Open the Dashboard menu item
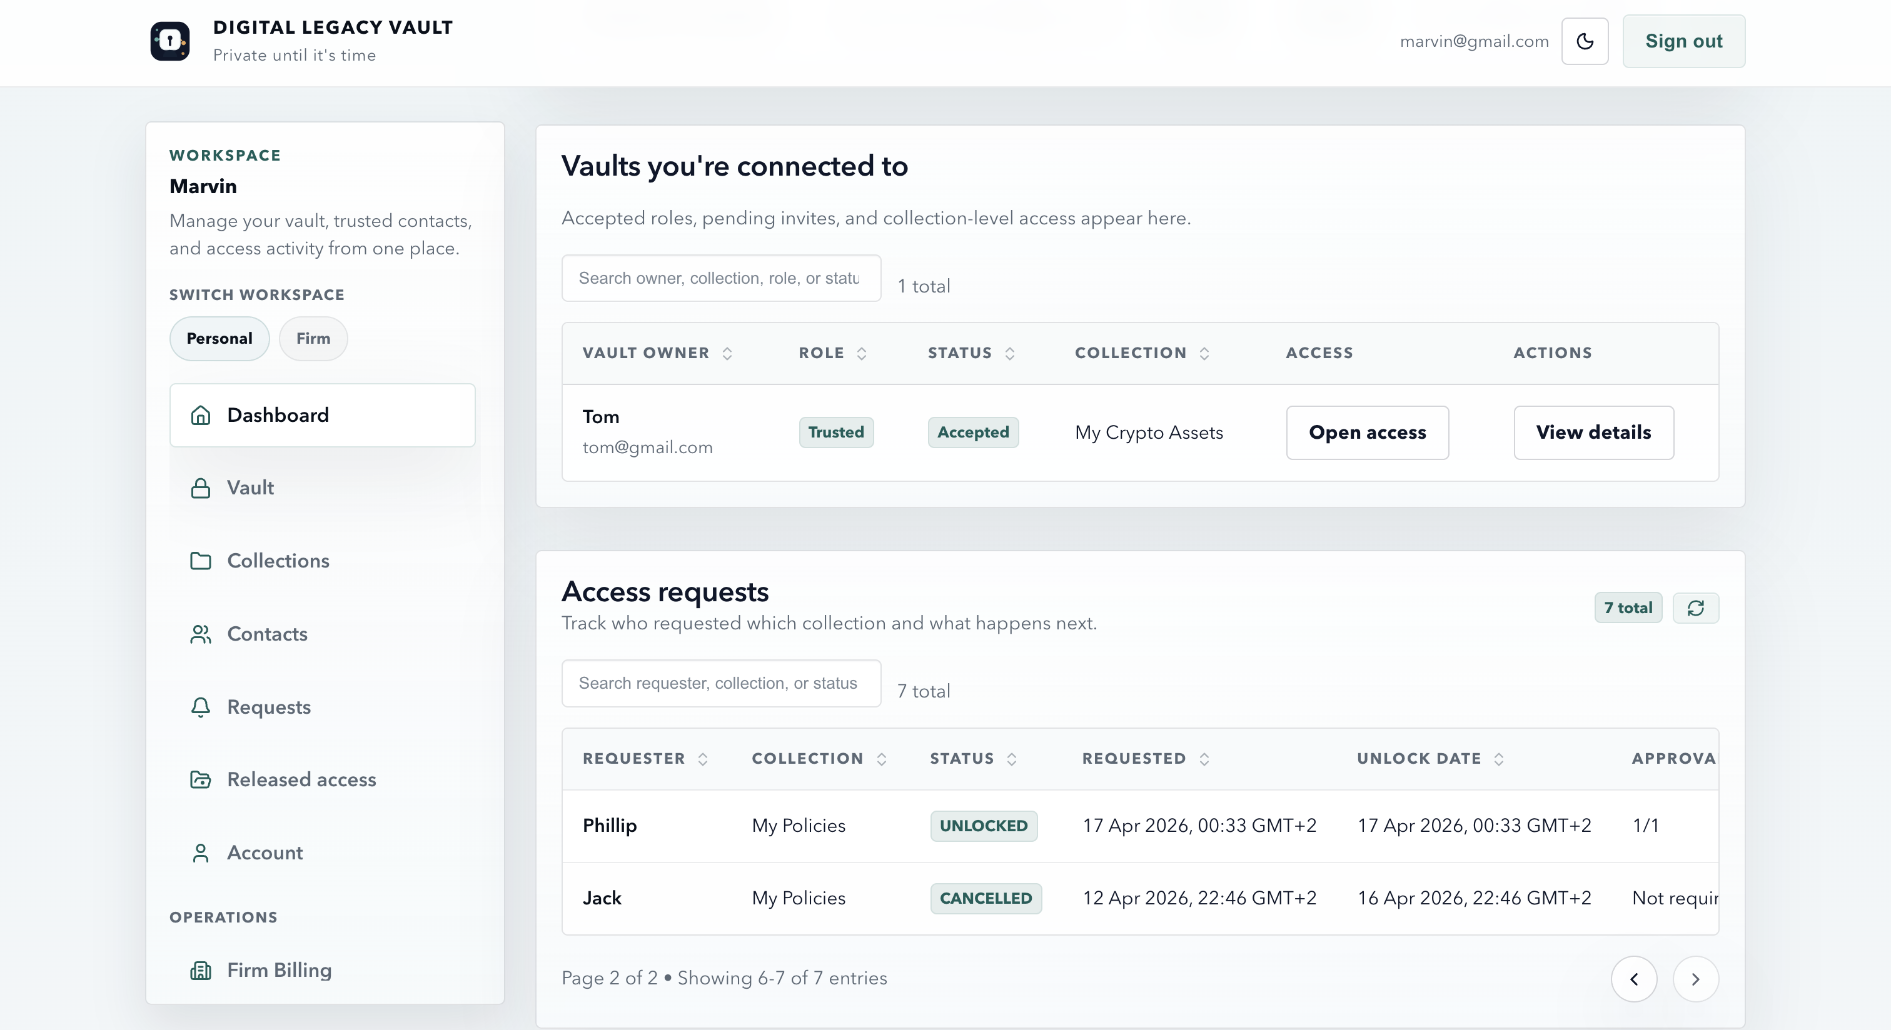This screenshot has width=1891, height=1030. (x=322, y=415)
